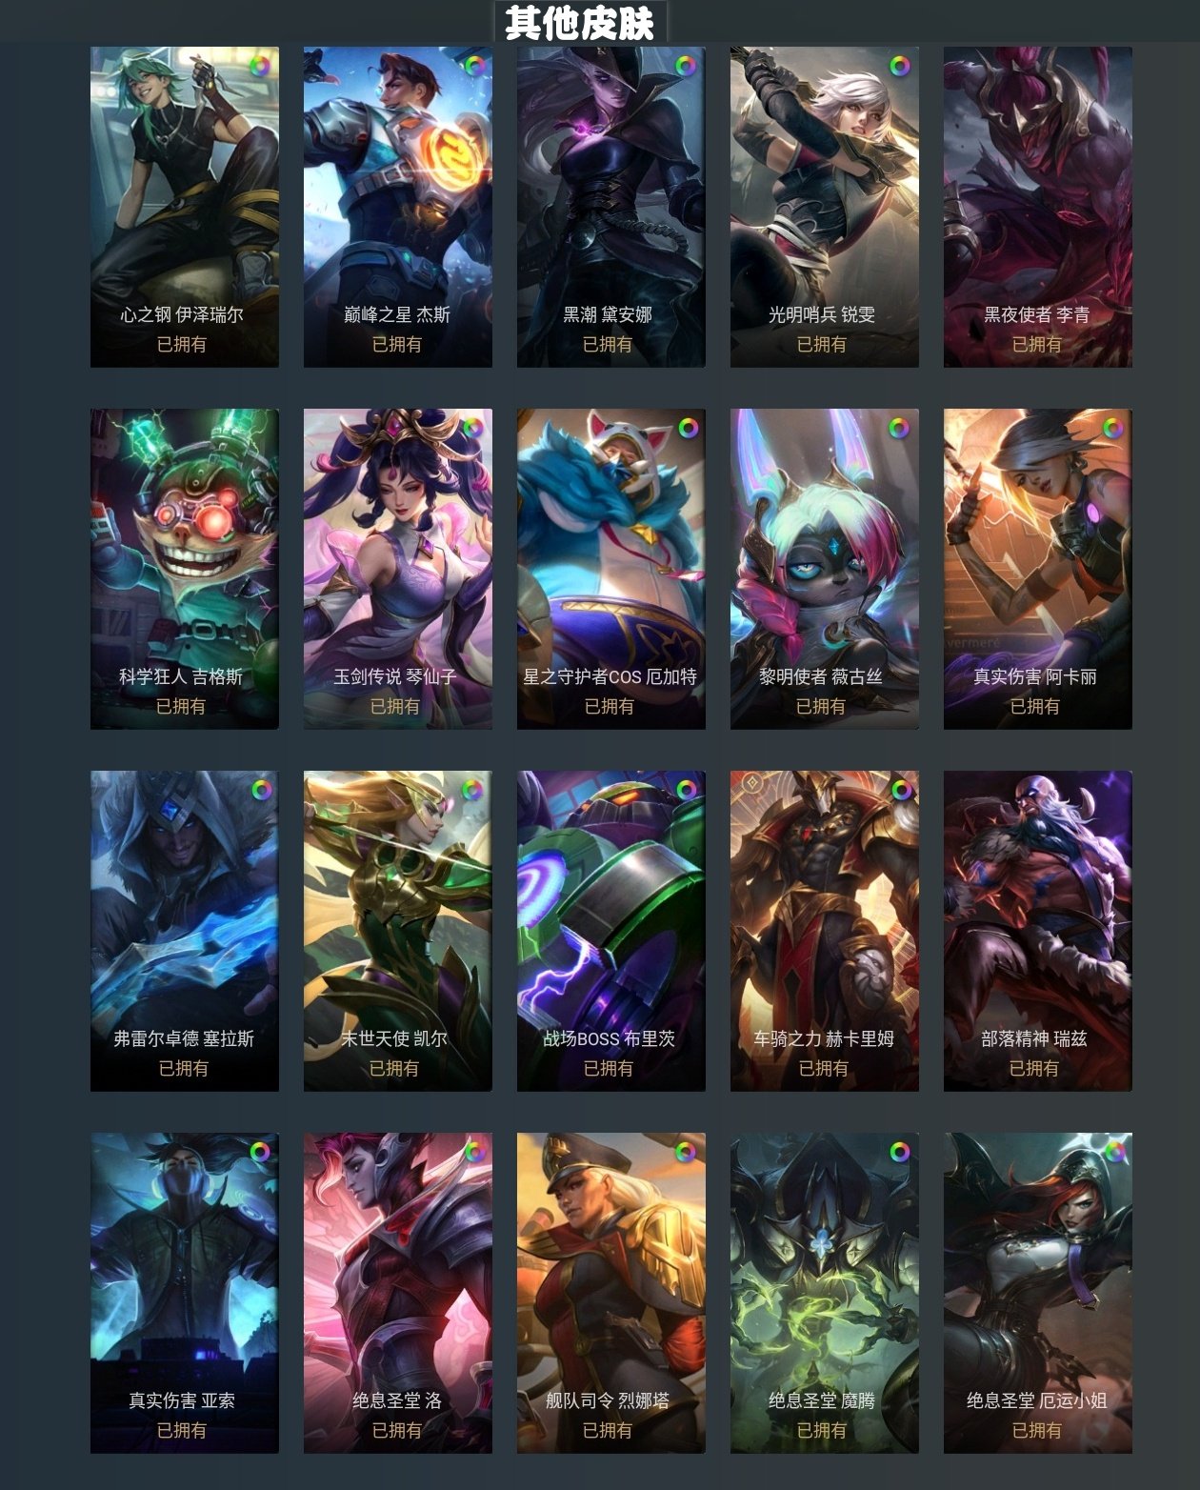
Task: Click chroma icon on 真实伤害 阿卡丽
Action: pyautogui.click(x=1112, y=428)
